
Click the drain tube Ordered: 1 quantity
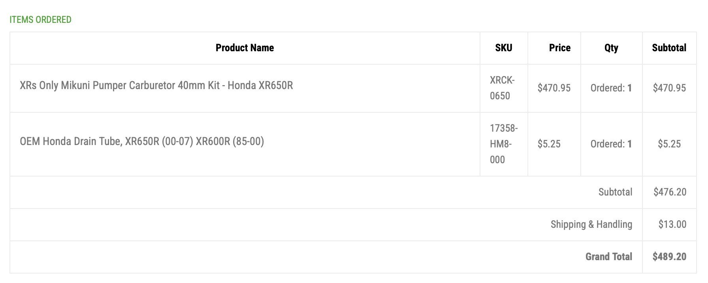coord(611,144)
